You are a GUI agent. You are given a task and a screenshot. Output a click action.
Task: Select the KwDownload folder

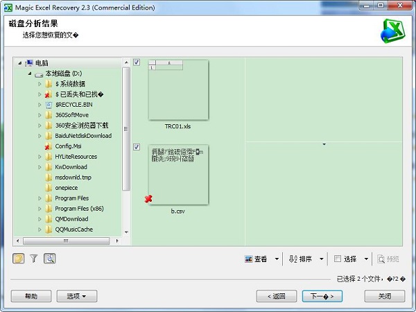pyautogui.click(x=71, y=167)
